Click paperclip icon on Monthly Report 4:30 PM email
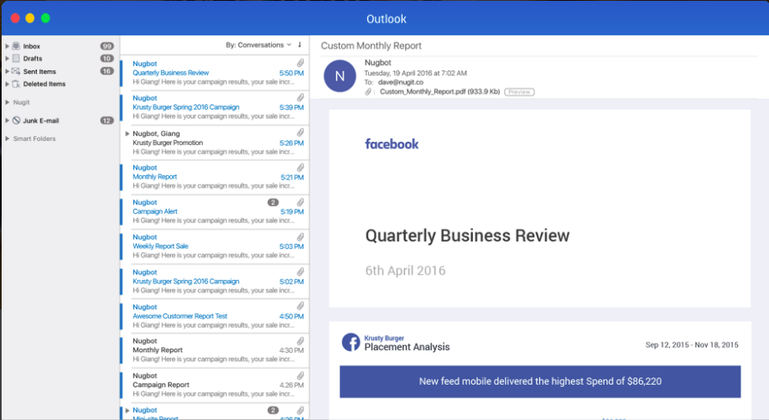 (300, 341)
